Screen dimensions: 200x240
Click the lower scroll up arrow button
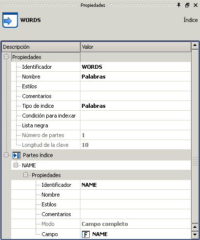(195, 227)
